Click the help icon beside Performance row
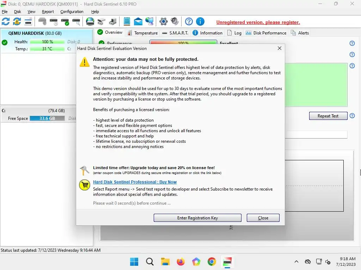 pyautogui.click(x=352, y=43)
